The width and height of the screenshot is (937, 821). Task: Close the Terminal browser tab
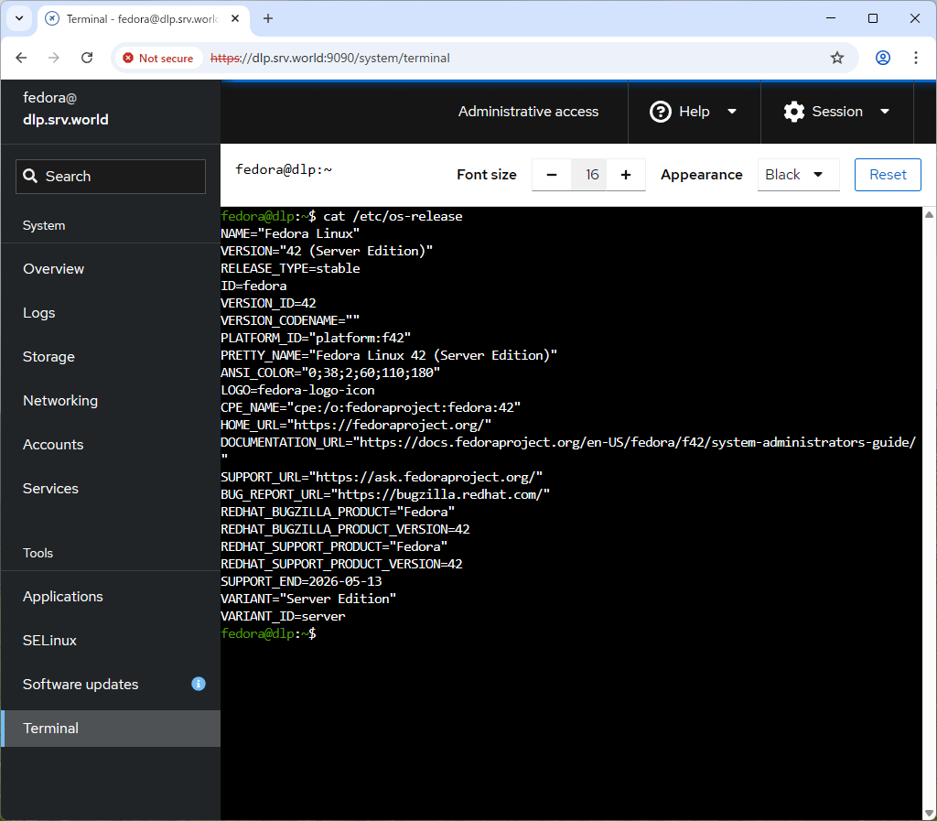click(235, 18)
